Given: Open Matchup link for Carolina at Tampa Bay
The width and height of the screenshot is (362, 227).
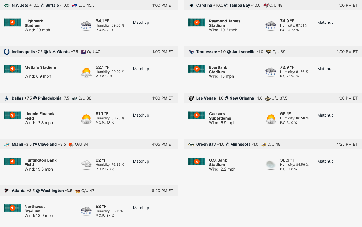Looking at the screenshot, I should pos(325,23).
